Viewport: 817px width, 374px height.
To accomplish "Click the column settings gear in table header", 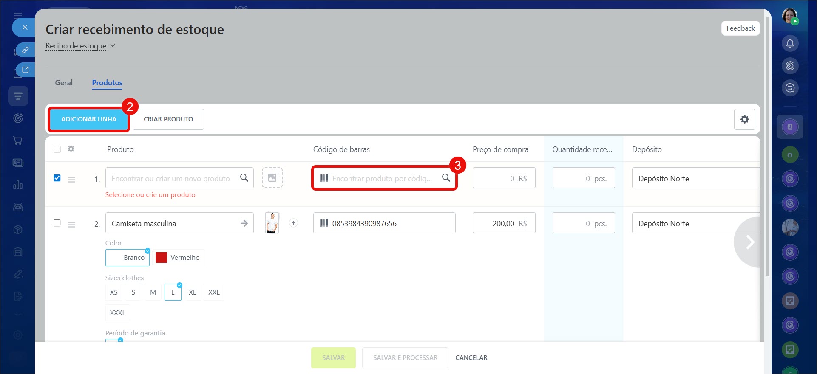I will [x=71, y=149].
